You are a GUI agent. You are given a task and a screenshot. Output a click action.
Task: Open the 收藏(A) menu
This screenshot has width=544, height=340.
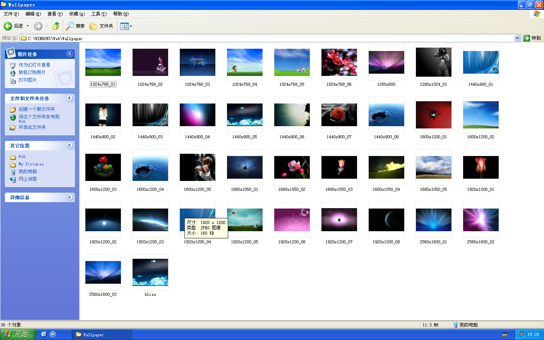(x=77, y=14)
